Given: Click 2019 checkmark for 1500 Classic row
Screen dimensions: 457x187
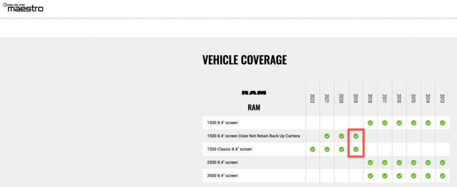Looking at the screenshot, I should coord(356,149).
